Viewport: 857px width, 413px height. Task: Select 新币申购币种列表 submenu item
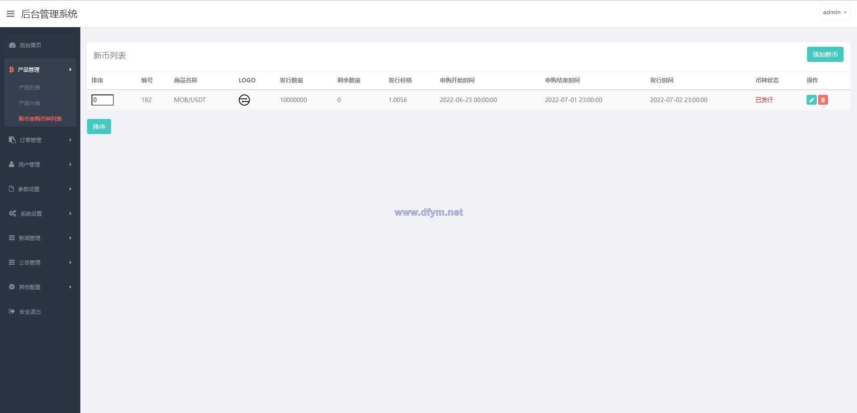[x=40, y=119]
